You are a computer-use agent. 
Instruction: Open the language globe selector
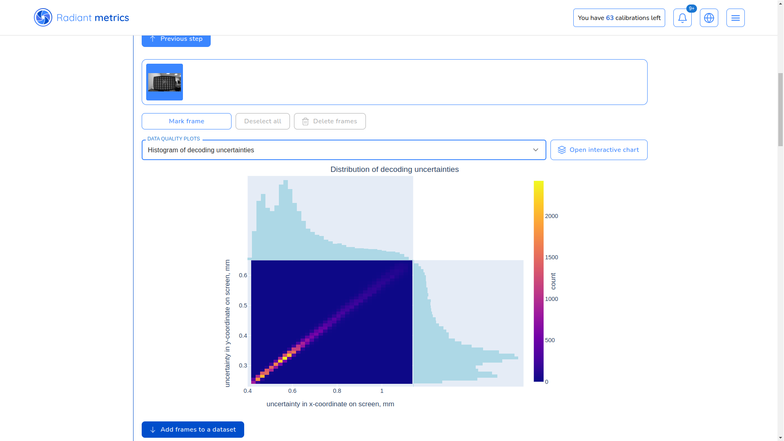click(x=709, y=18)
